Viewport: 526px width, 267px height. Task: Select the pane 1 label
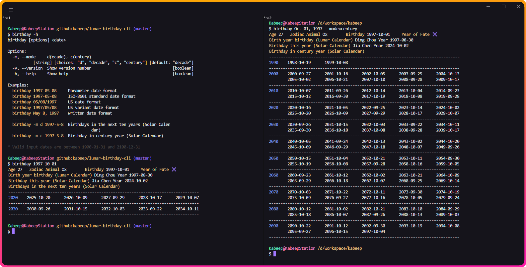coord(6,18)
